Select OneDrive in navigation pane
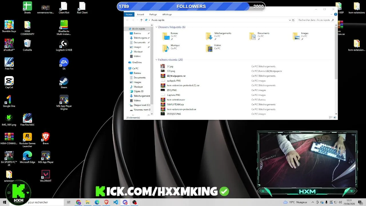This screenshot has width=366, height=206. pyautogui.click(x=135, y=62)
